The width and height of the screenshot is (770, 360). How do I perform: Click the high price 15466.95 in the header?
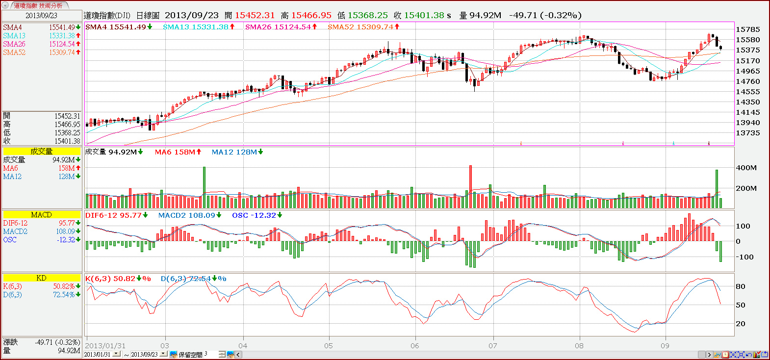311,15
